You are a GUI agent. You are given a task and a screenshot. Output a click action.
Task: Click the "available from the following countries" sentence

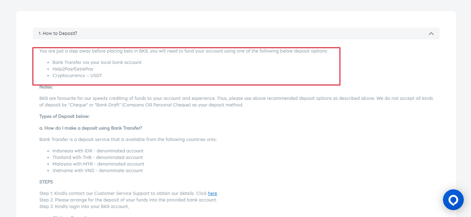(128, 140)
